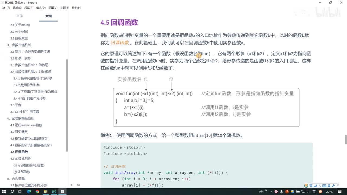Screen dimensions: 347x195
Task: Click the Sogou input method tray icon
Action: (x=320, y=191)
